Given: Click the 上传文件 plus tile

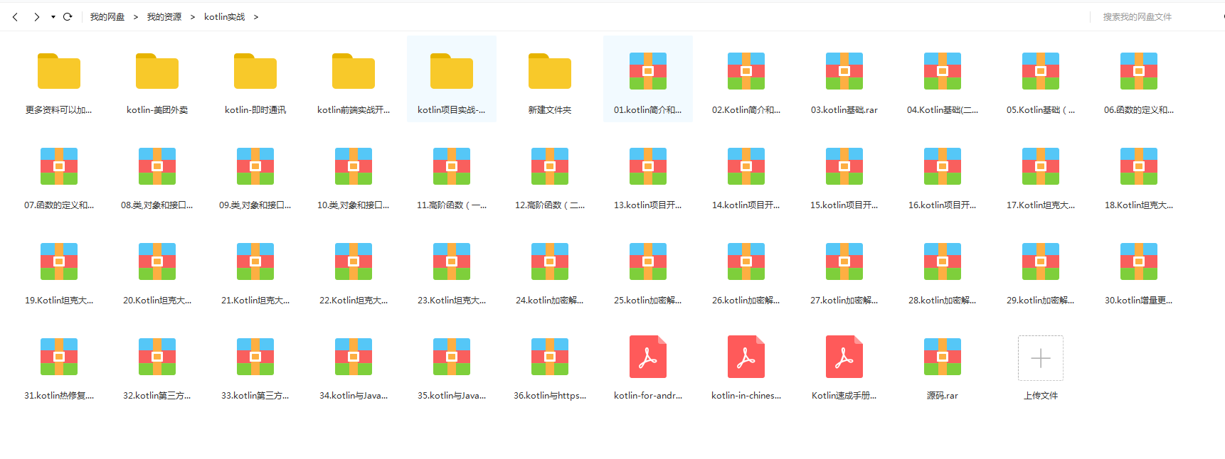Looking at the screenshot, I should tap(1041, 358).
